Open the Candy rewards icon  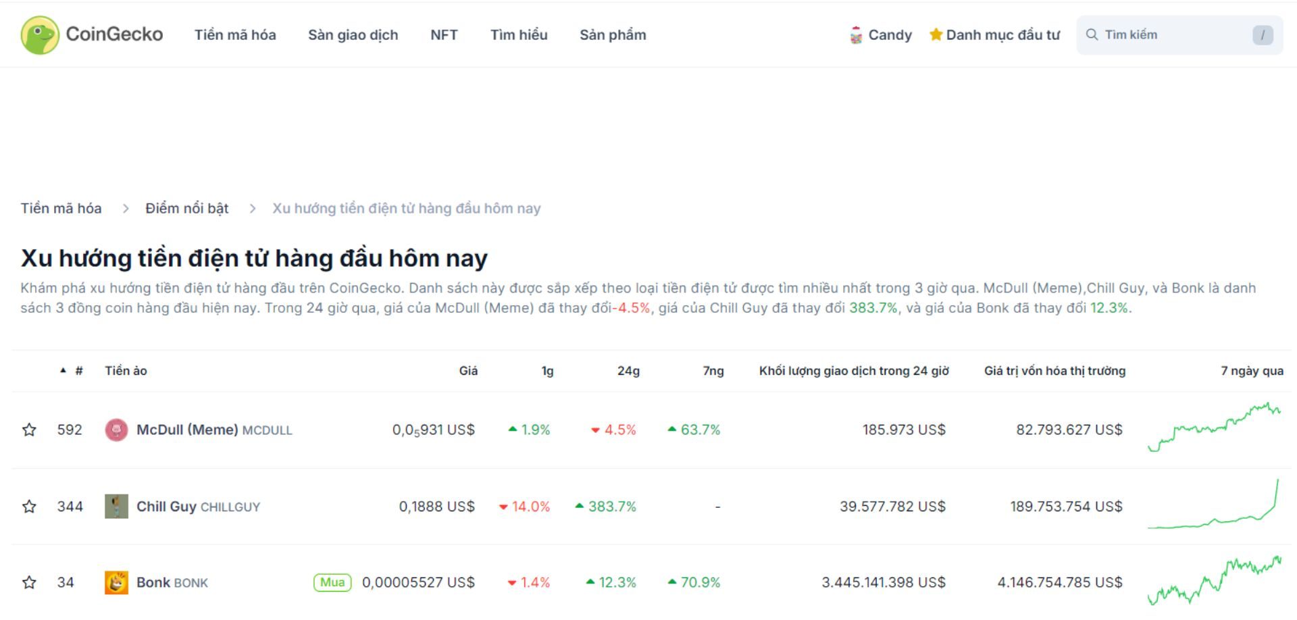(x=856, y=34)
